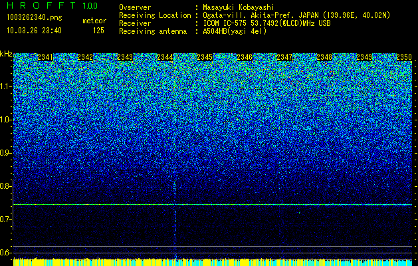Click the Ovserver field label
The width and height of the screenshot is (418, 266).
point(135,7)
